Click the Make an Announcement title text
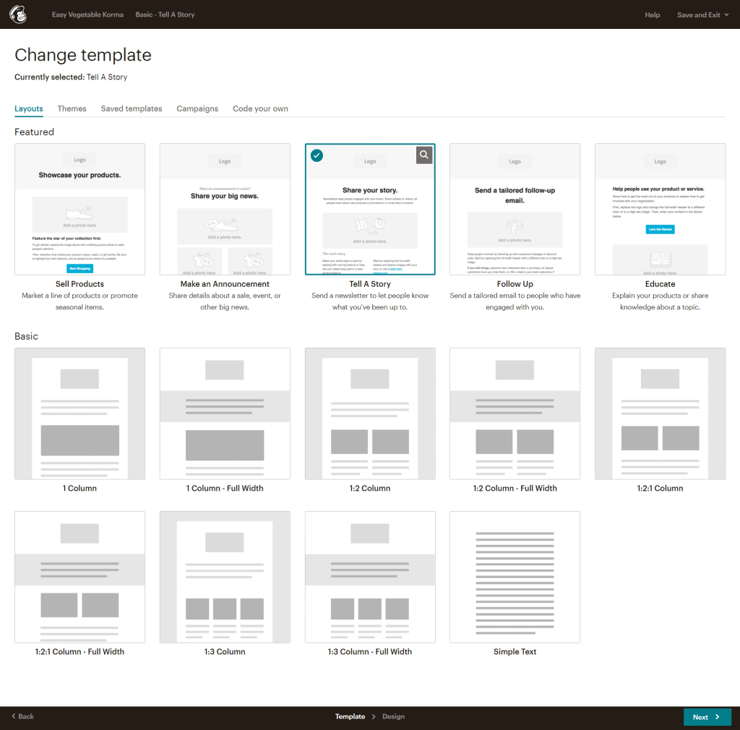 [x=225, y=284]
